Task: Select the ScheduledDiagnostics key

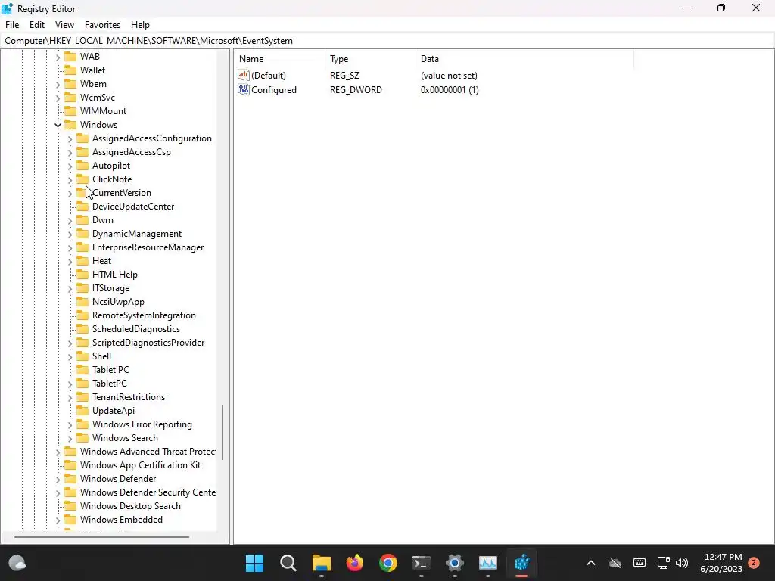Action: pyautogui.click(x=136, y=329)
